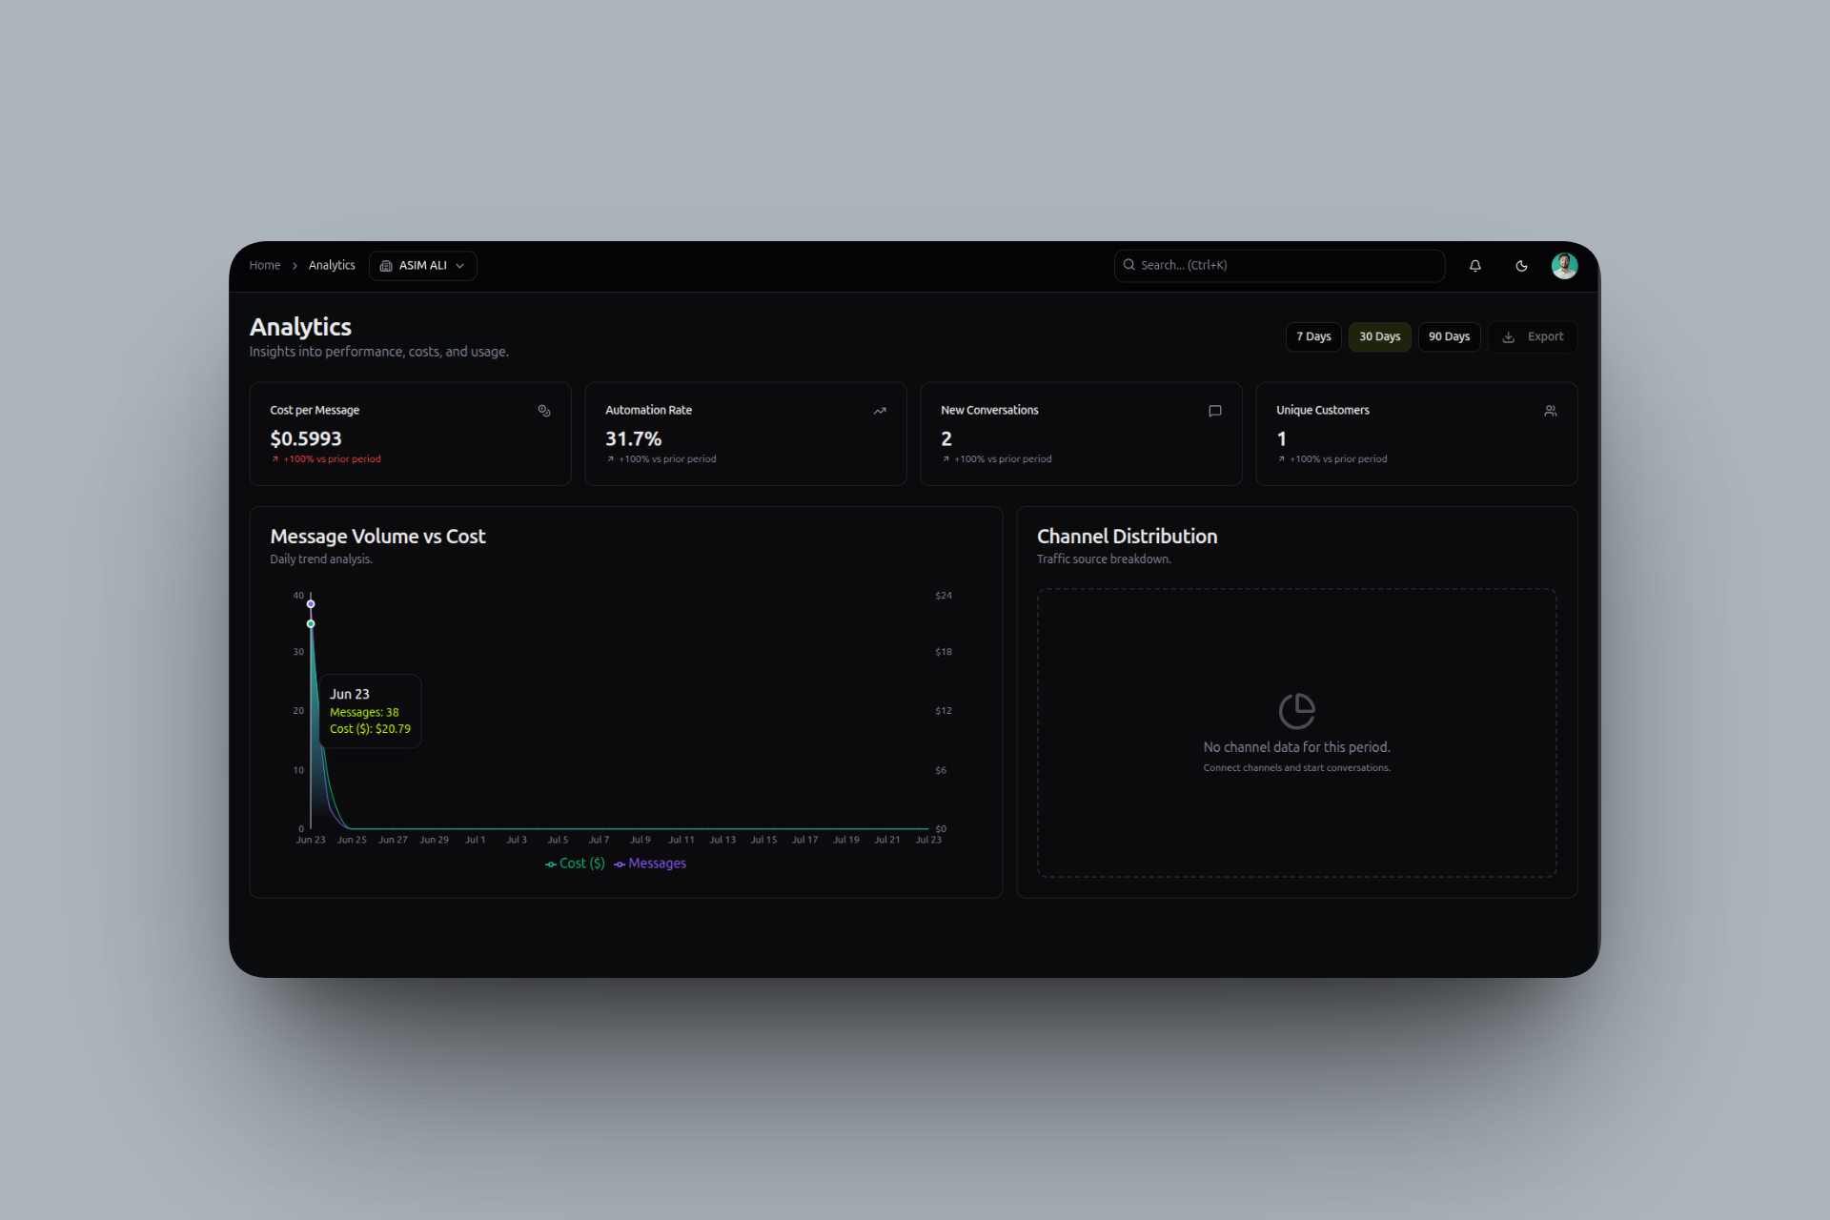Switch to the 7 Days range
1830x1220 pixels.
pos(1313,337)
